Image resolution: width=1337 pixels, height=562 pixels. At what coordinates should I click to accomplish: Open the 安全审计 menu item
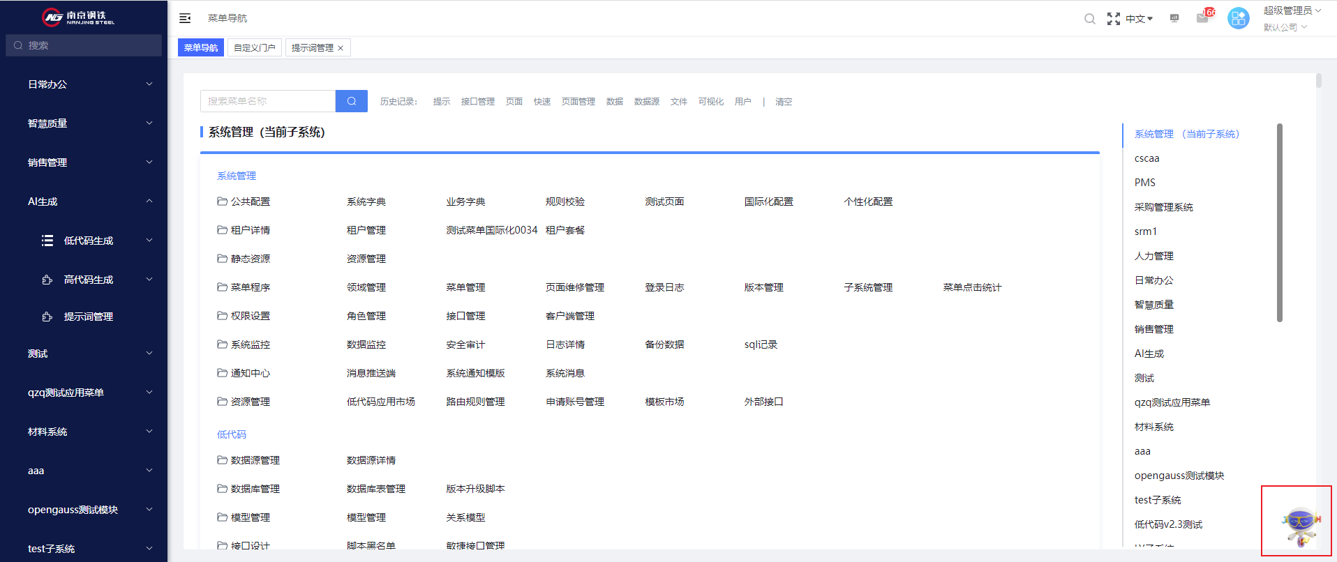(465, 344)
